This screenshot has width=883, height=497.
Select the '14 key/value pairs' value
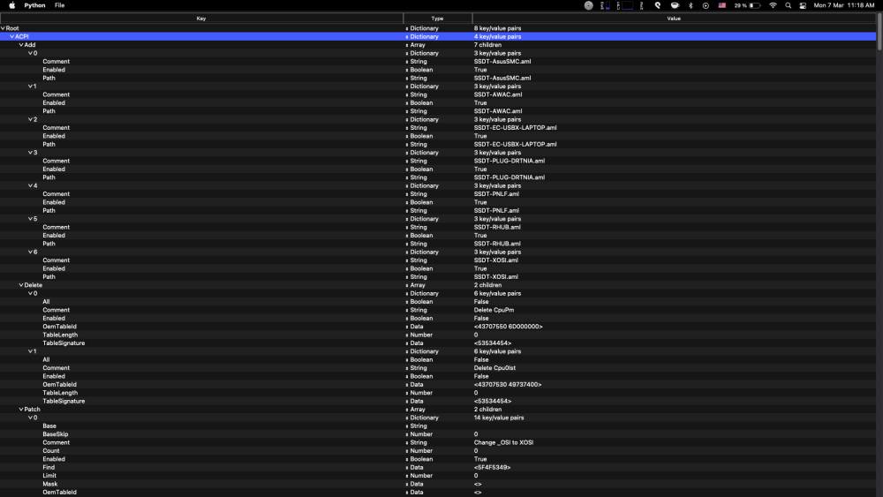tap(499, 418)
